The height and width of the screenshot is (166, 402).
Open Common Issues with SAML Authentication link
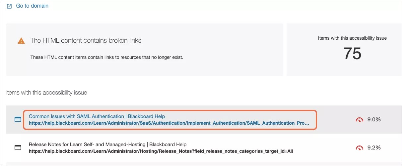pos(97,116)
